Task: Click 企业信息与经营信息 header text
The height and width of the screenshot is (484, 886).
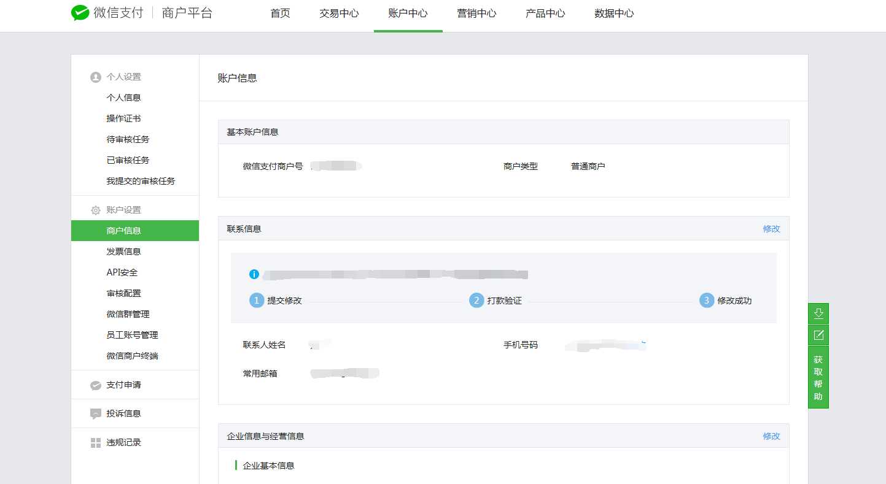Action: [265, 436]
